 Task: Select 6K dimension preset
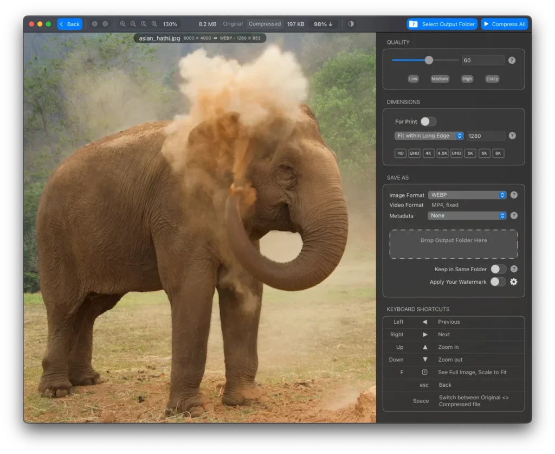[484, 154]
